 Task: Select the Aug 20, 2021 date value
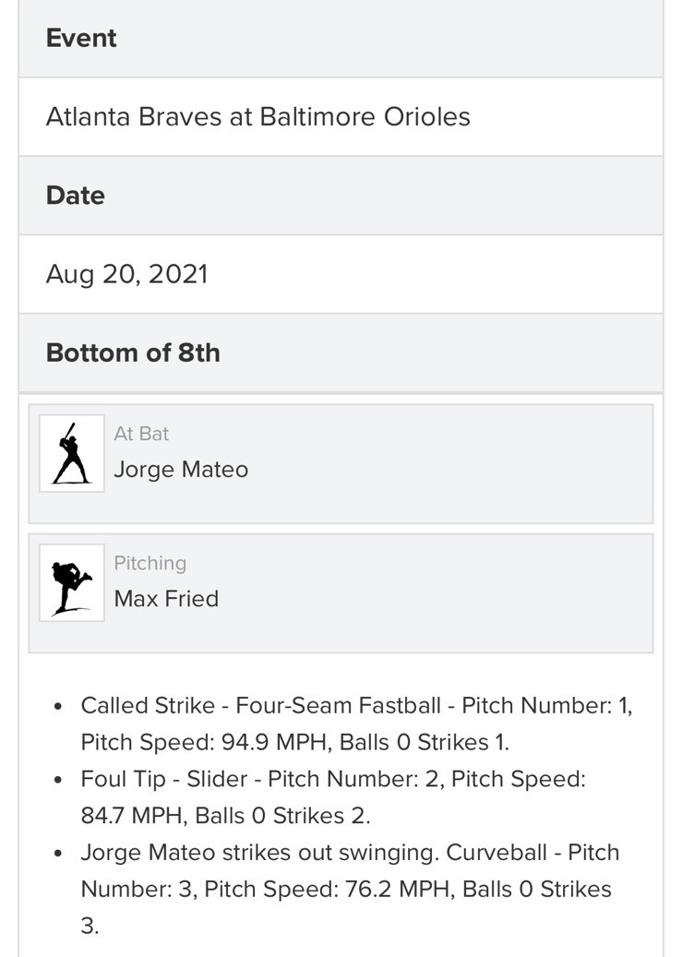[x=127, y=274]
